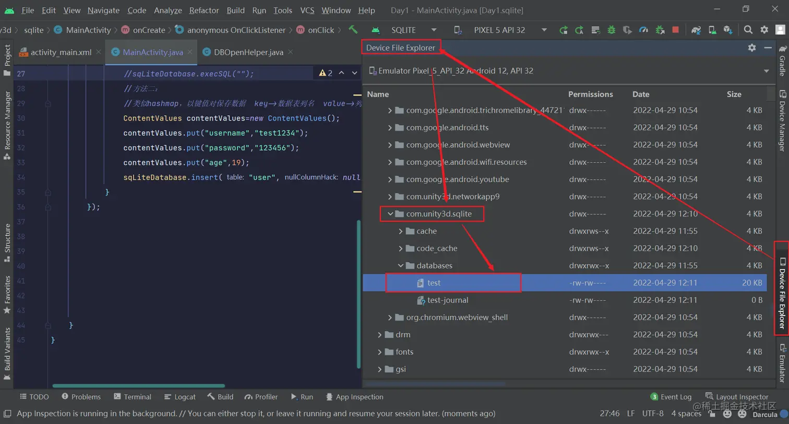
Task: Toggle the Structure tool window
Action: click(7, 243)
